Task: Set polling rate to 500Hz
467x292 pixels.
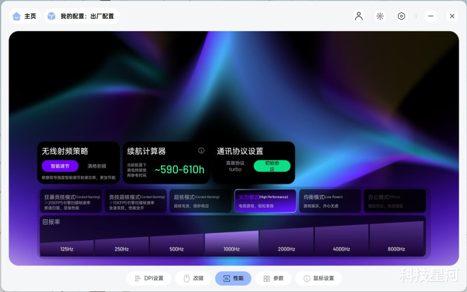Action: 177,245
